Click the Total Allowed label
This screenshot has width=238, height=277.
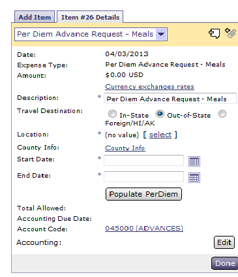41,208
